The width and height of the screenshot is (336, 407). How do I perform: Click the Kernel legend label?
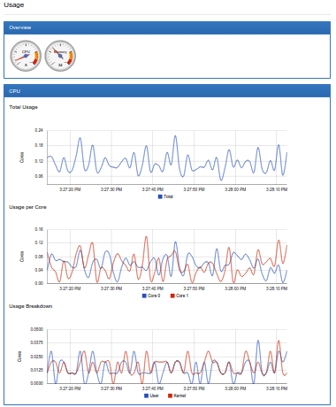click(179, 395)
